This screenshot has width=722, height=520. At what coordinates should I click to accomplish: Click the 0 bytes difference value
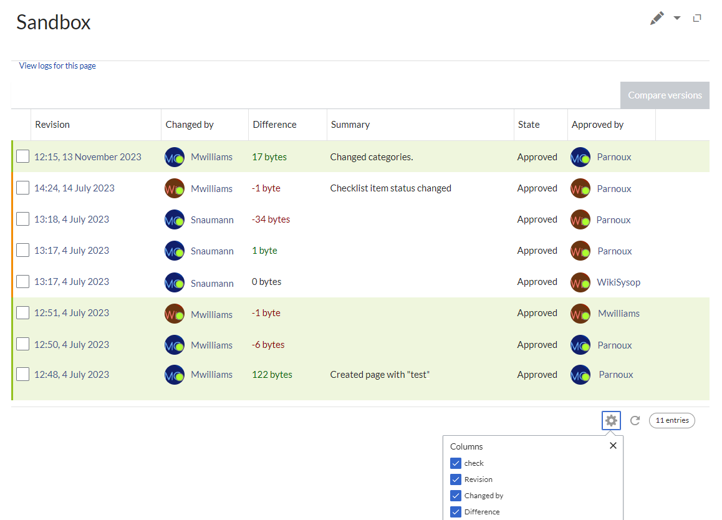click(x=267, y=282)
